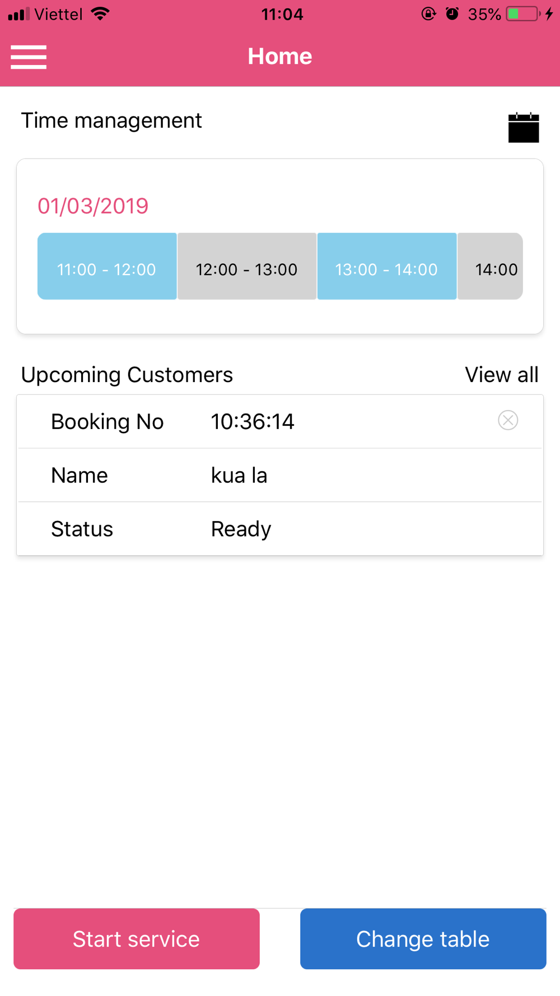Tap the Start service button

coord(137,939)
